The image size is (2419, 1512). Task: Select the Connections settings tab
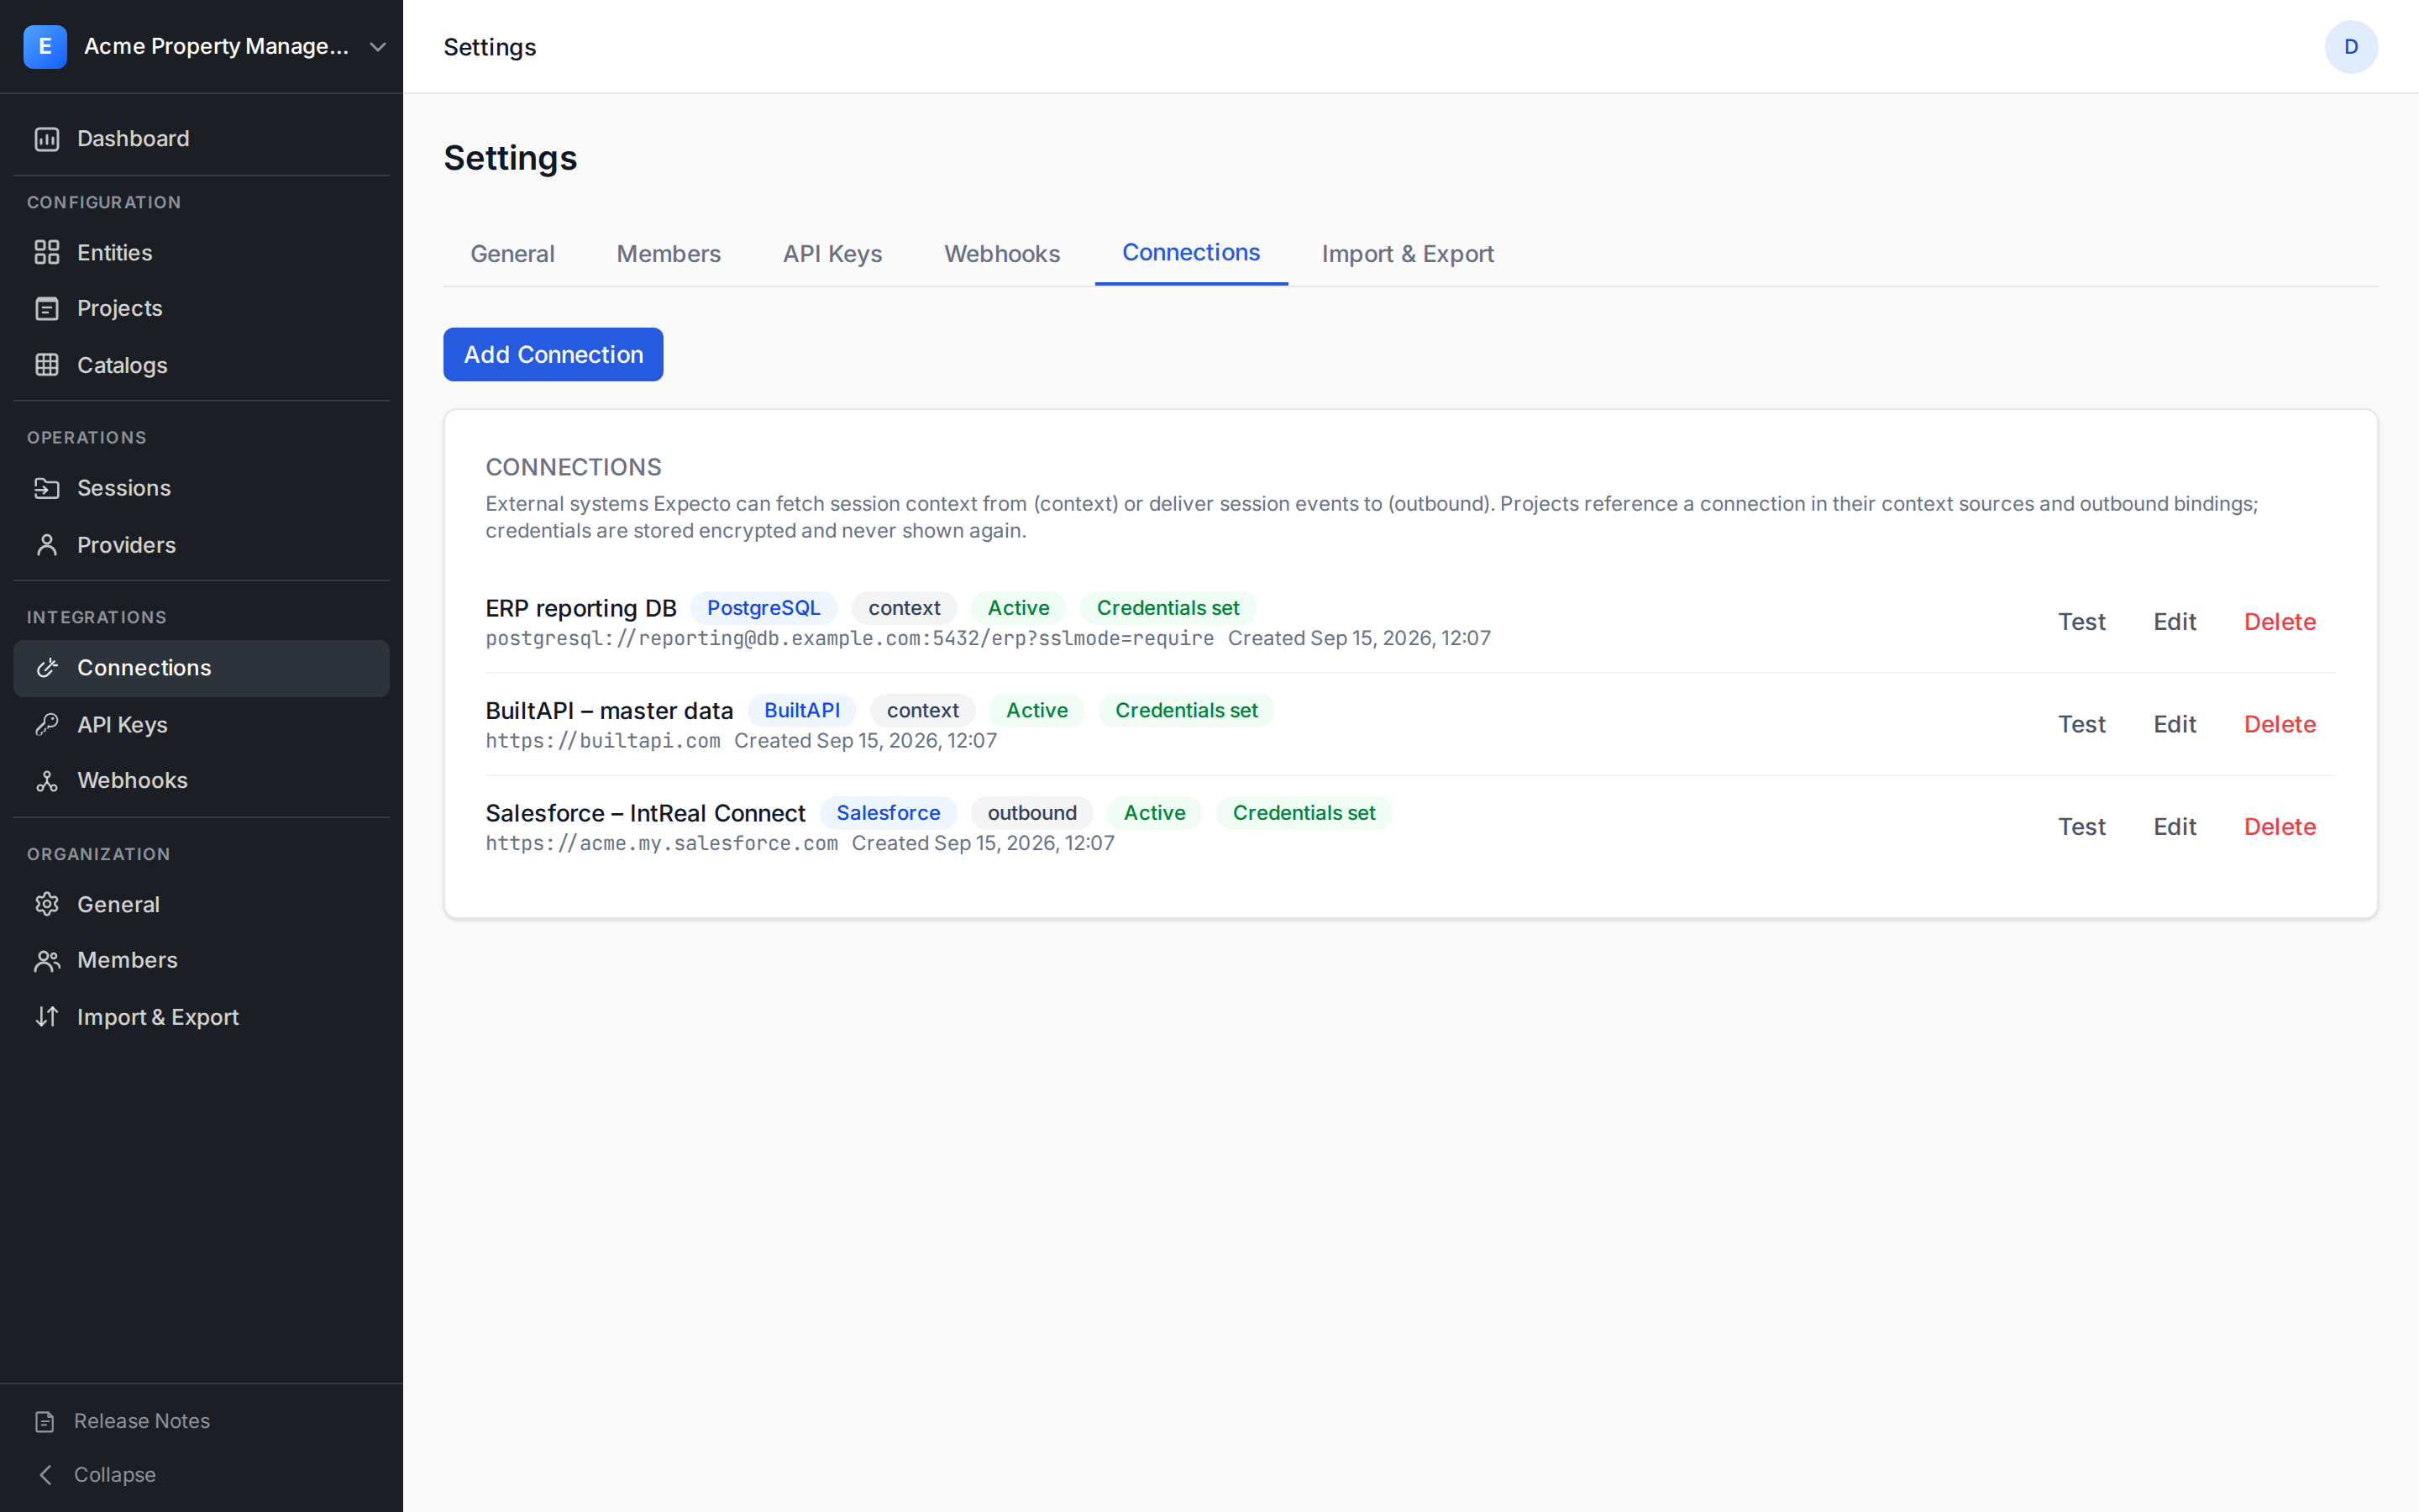click(1190, 253)
